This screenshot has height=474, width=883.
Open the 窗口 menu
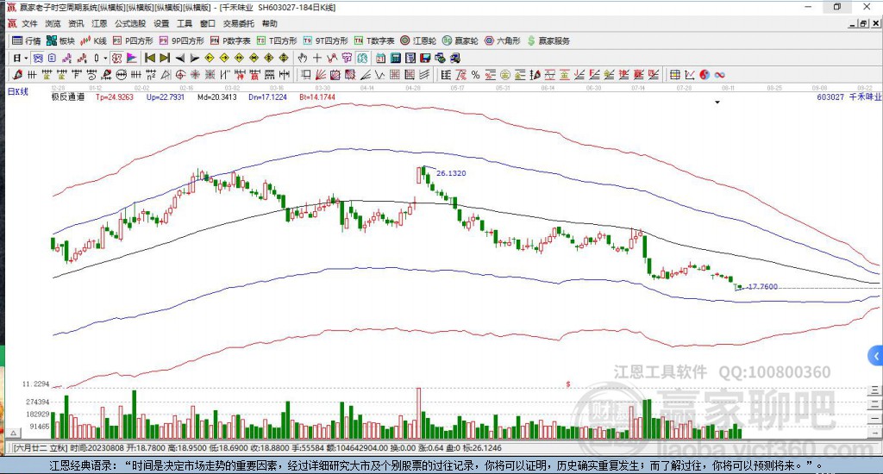207,23
